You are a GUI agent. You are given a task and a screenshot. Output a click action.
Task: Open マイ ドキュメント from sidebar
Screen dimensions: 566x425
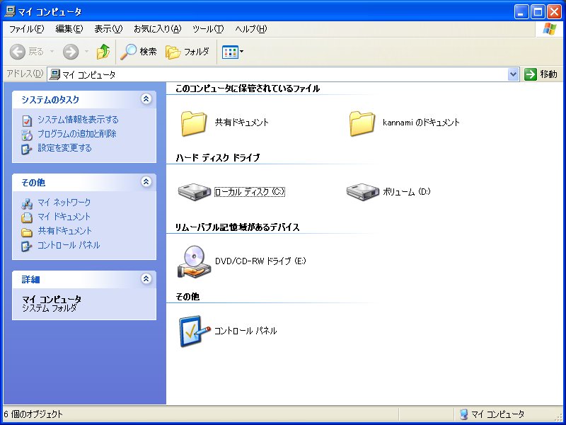pos(64,217)
